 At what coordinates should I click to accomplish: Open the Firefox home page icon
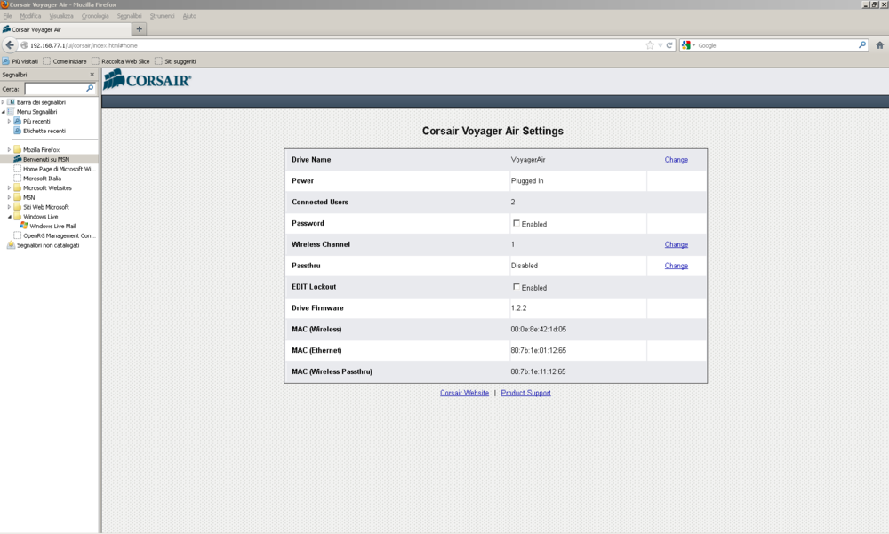click(x=879, y=45)
